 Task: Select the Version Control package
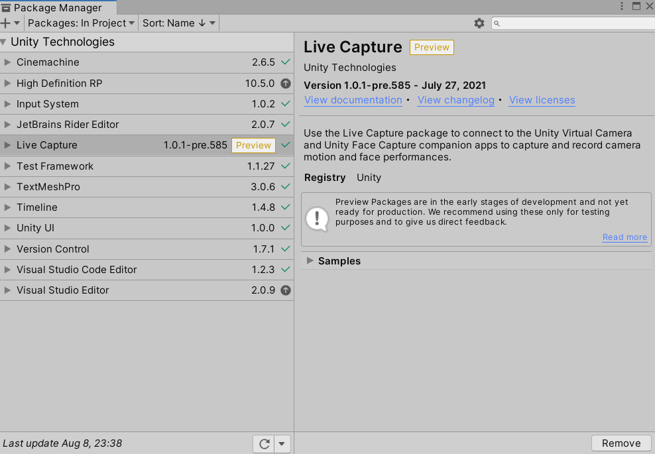pos(147,249)
